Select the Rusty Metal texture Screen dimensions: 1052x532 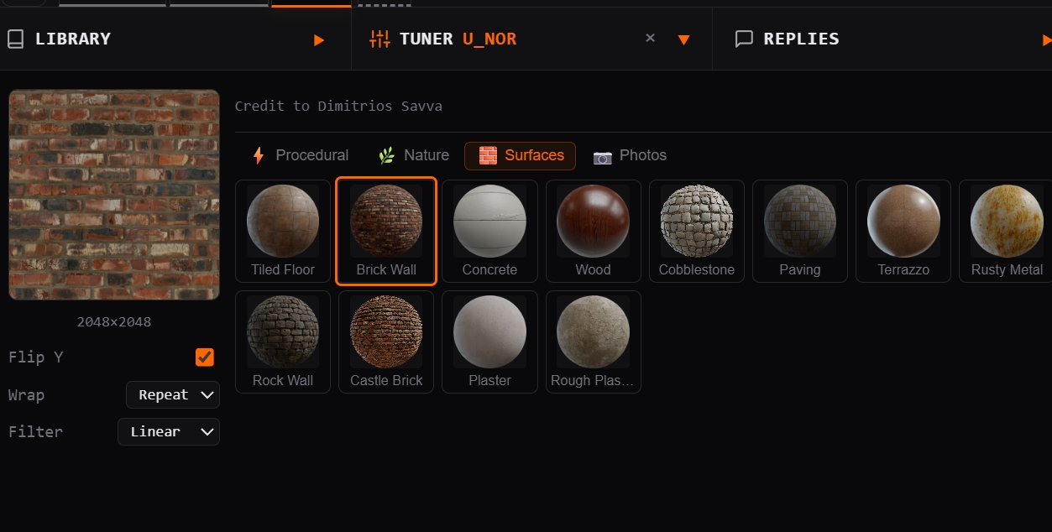click(x=1006, y=231)
